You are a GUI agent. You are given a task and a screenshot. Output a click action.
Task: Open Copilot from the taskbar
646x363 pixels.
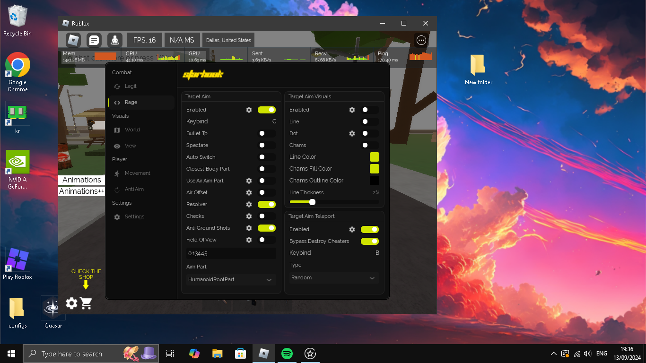click(x=194, y=354)
